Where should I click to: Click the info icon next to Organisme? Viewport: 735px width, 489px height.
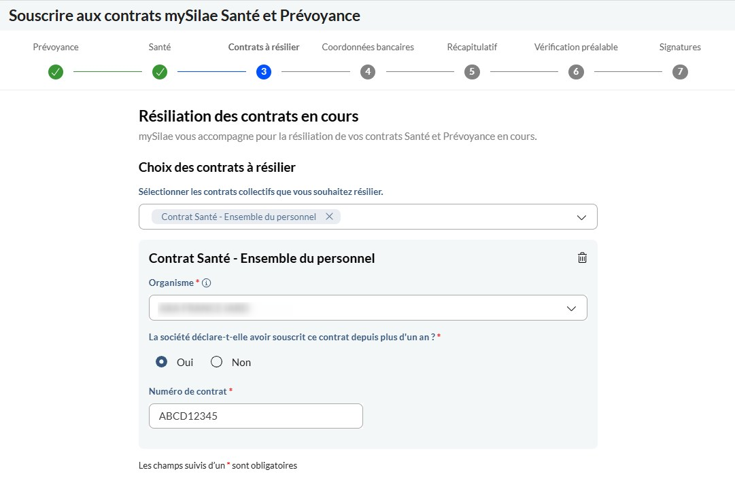[x=206, y=283]
